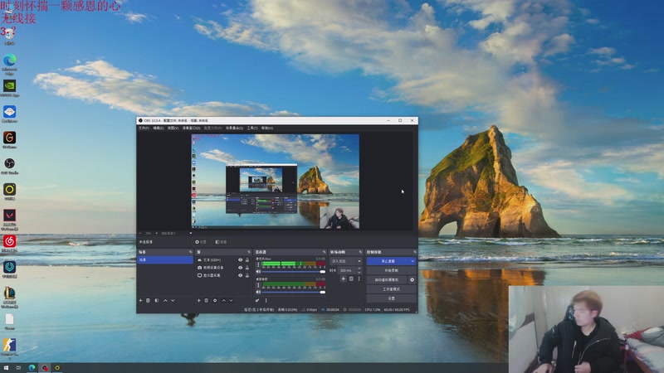Screen dimensions: 664x373
Task: Open the Help menu in OBS
Action: (x=267, y=128)
